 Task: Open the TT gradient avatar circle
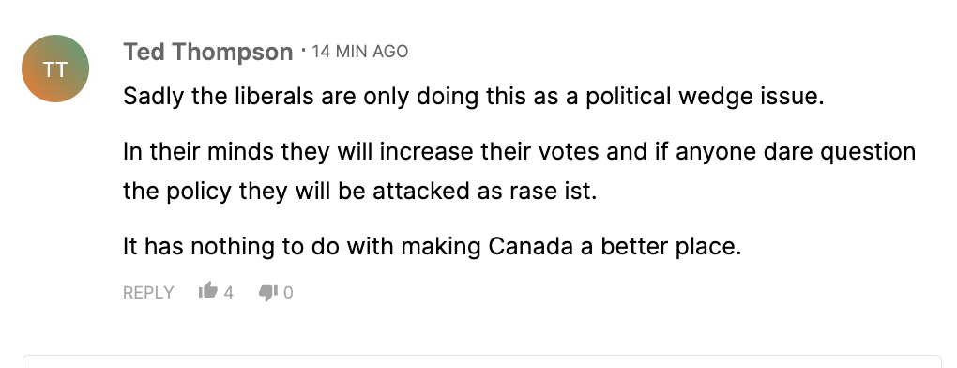coord(55,69)
